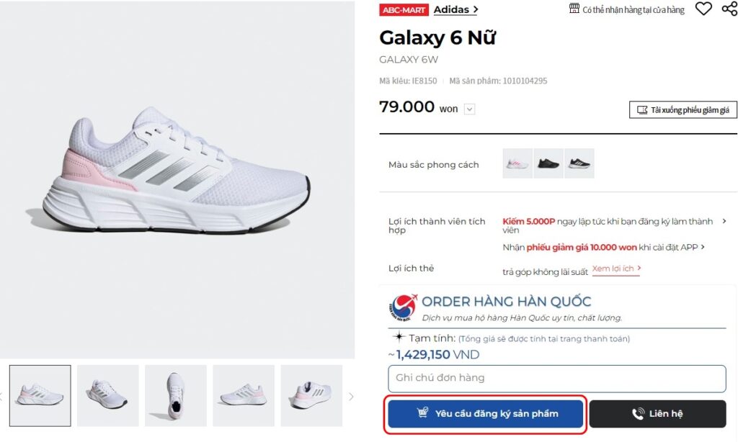
Task: Click the heart wishlist icon
Action: (703, 9)
